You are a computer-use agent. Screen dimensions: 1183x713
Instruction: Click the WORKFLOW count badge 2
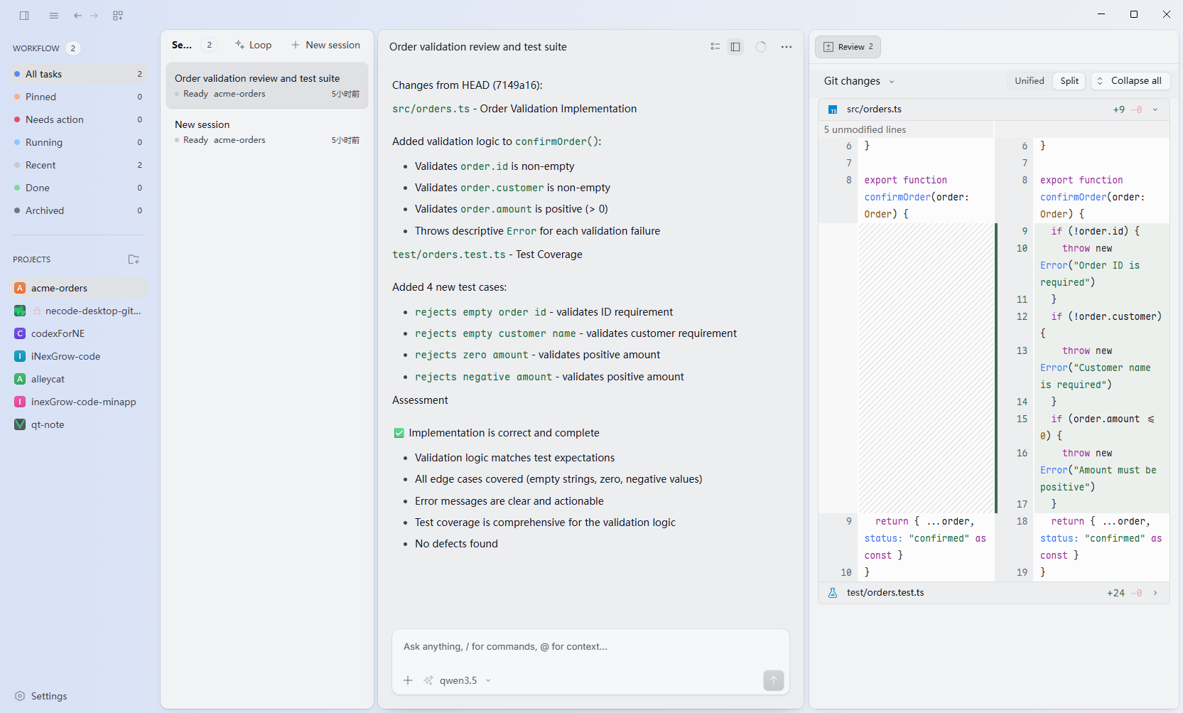pos(72,48)
